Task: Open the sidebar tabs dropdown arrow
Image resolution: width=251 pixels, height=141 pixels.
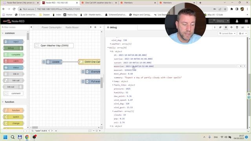Action: click(248, 27)
